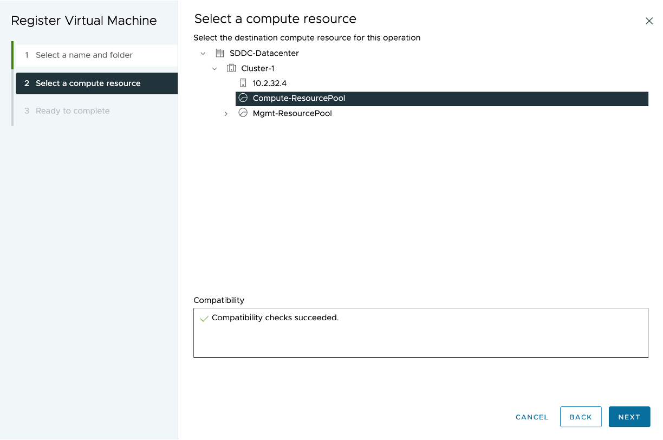Click the Back button
Viewport: 663px width, 440px height.
click(x=581, y=417)
